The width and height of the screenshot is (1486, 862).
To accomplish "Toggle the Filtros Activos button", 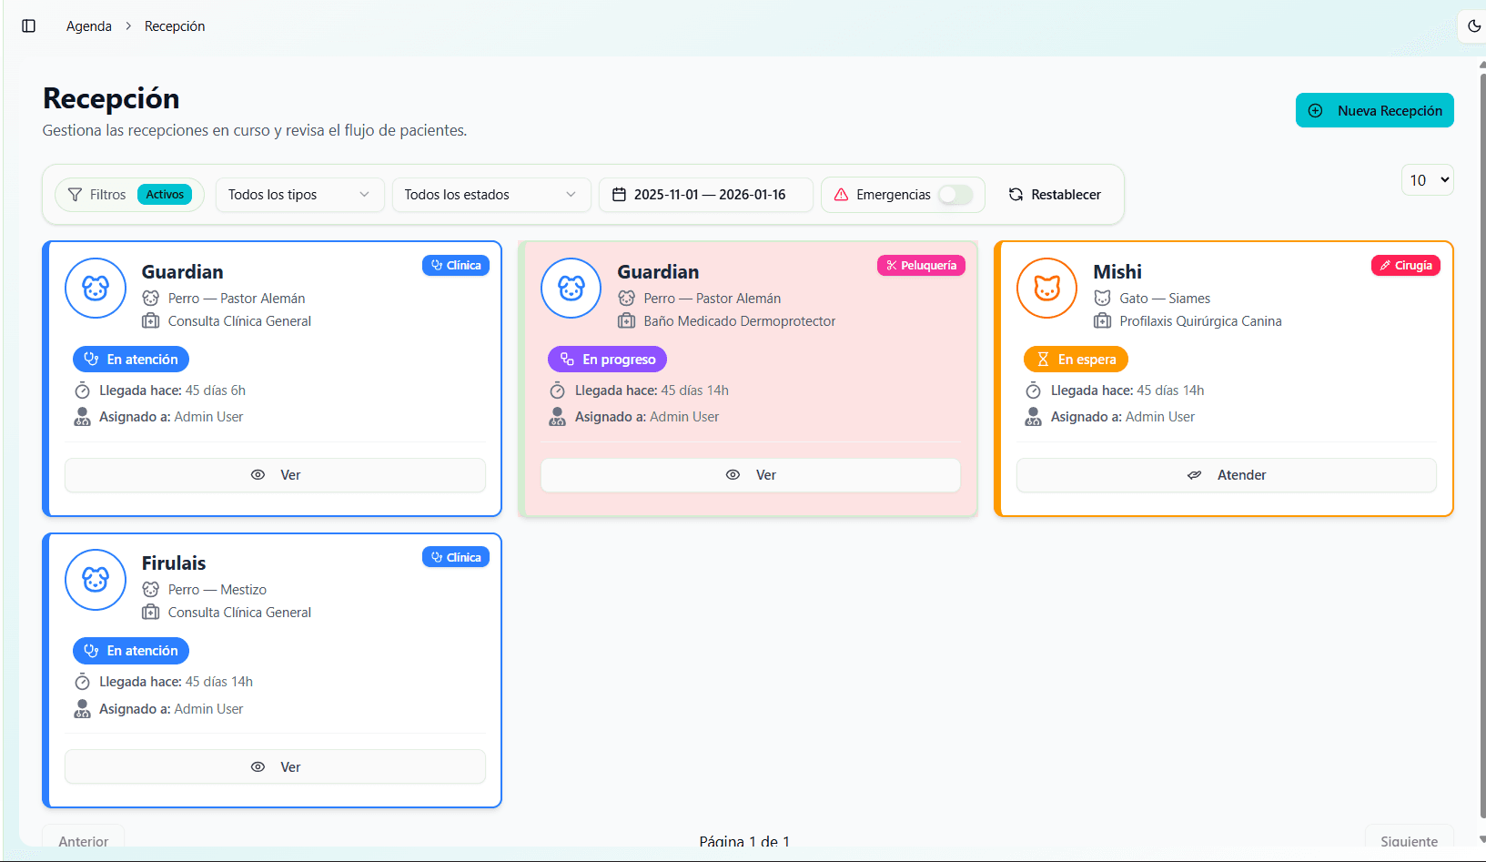I will (x=129, y=195).
